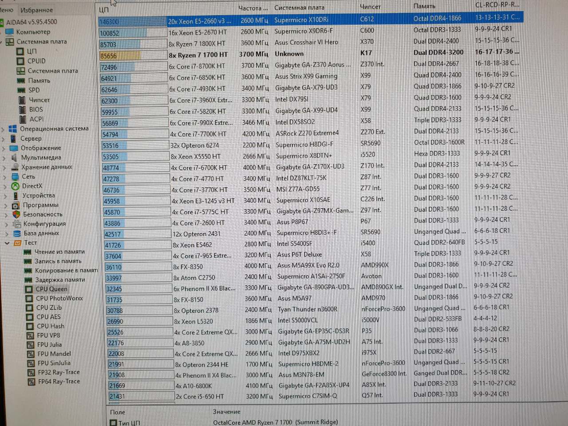Select Задержка памяти in the tree
Image resolution: width=568 pixels, height=426 pixels.
click(59, 280)
